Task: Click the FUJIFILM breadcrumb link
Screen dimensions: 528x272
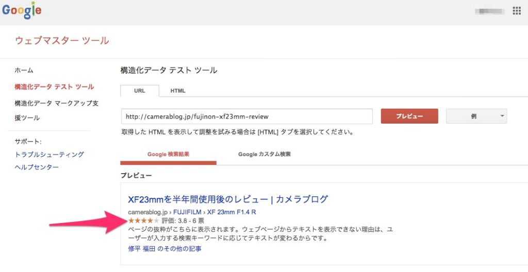Action: click(187, 212)
